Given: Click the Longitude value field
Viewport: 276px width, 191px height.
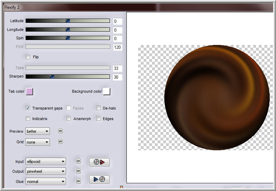Looking at the screenshot, I should tap(117, 30).
